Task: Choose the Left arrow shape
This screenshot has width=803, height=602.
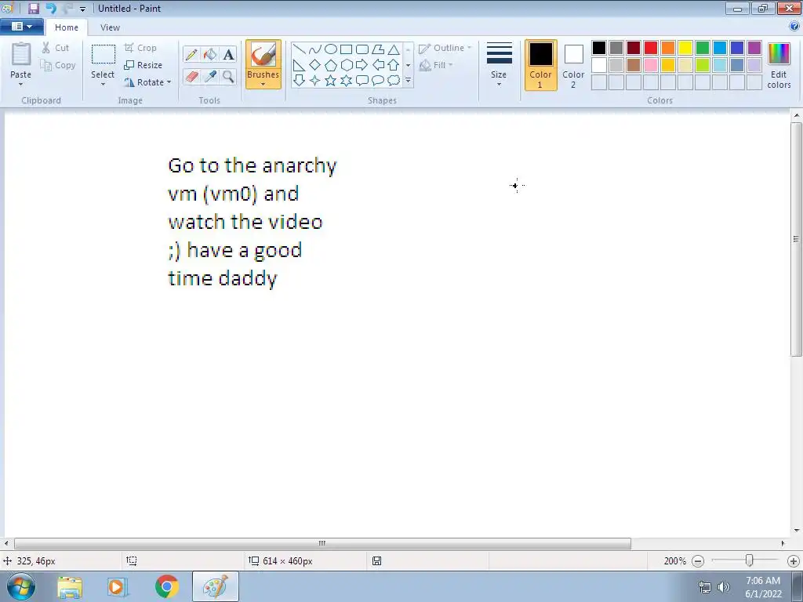Action: pyautogui.click(x=378, y=65)
